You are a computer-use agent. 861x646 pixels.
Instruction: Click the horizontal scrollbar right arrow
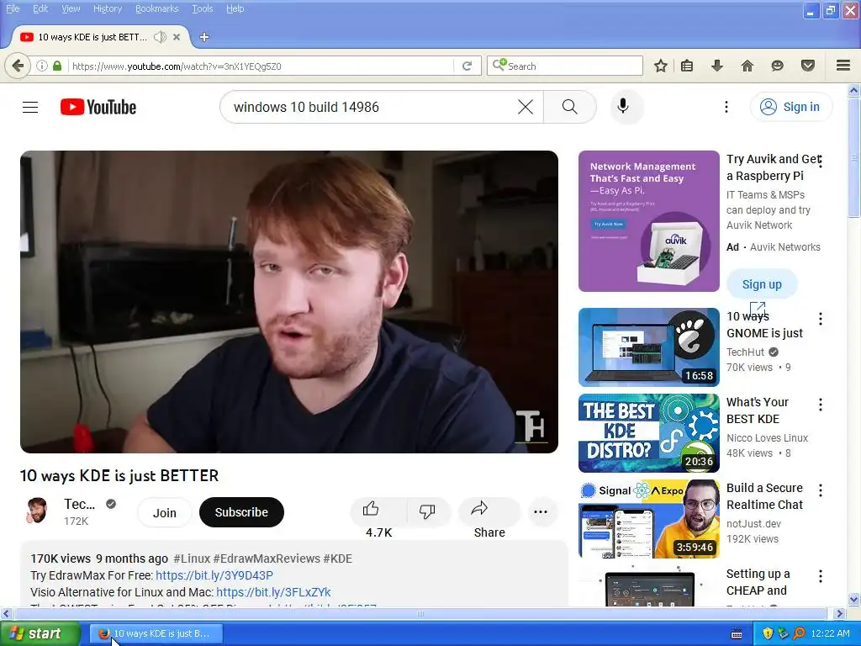[839, 613]
